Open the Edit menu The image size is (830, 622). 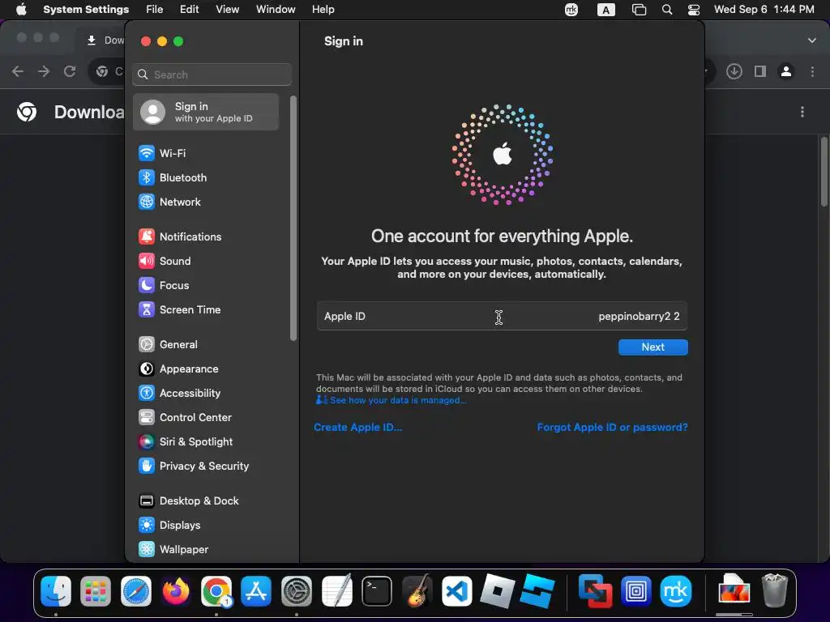click(x=189, y=10)
